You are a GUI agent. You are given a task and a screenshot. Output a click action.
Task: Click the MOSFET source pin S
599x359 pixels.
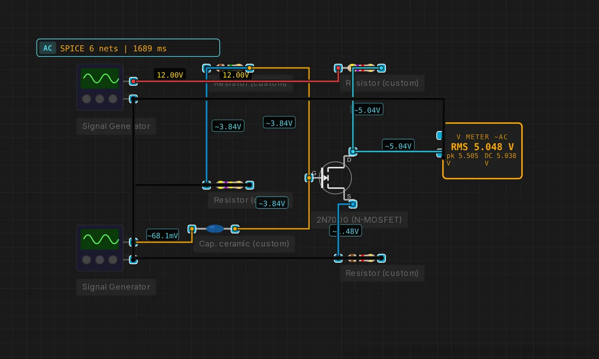click(x=352, y=204)
